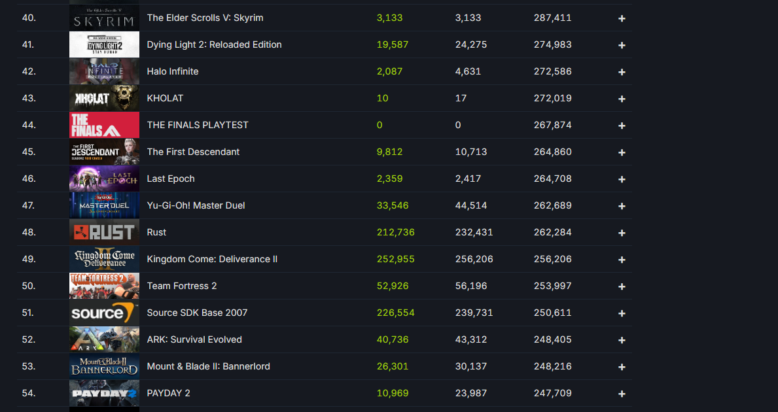Screen dimensions: 778x412
Task: Click the PAYDAY 2 title
Action: (168, 392)
